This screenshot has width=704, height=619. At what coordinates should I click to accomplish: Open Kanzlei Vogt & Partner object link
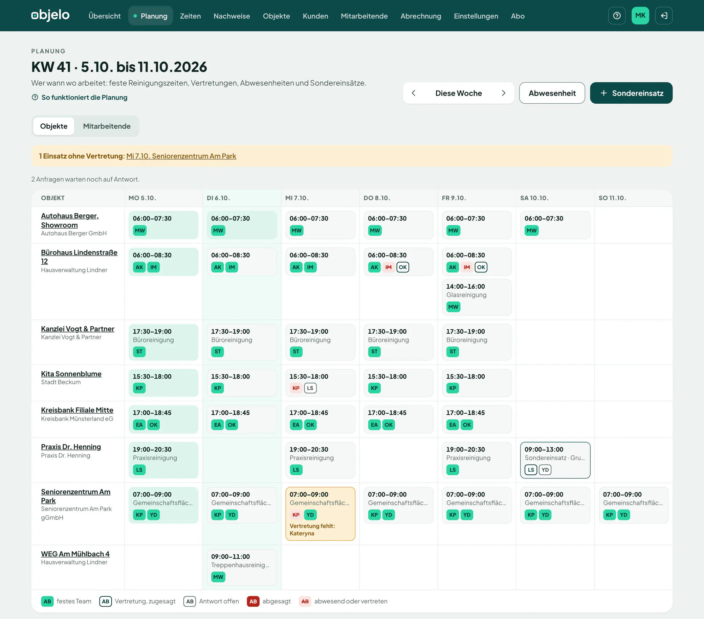pos(78,329)
